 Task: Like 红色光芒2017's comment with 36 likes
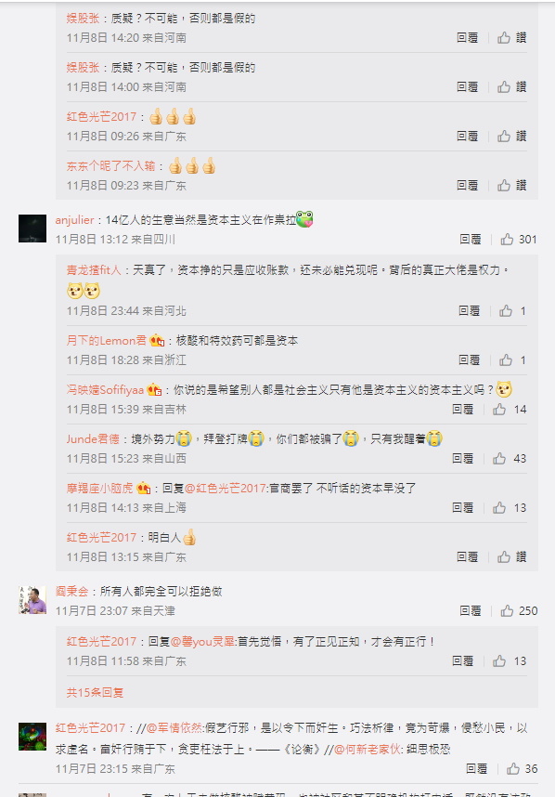click(x=522, y=769)
